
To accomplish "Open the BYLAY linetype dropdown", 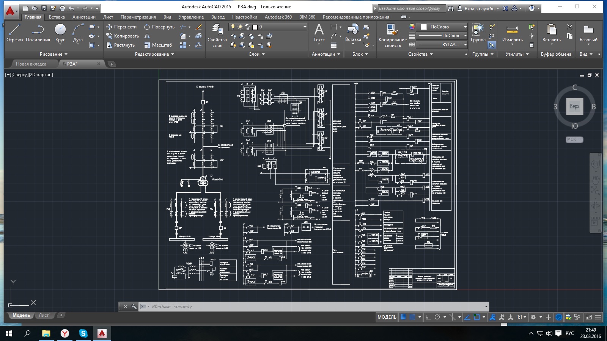I will click(465, 45).
